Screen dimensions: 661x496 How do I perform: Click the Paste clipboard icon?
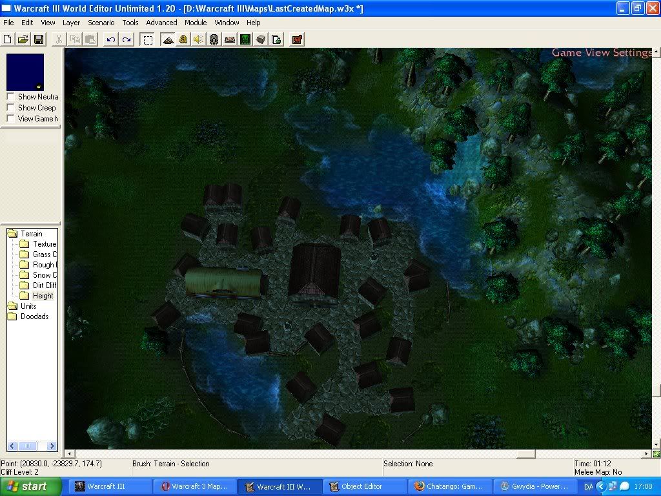(90, 39)
